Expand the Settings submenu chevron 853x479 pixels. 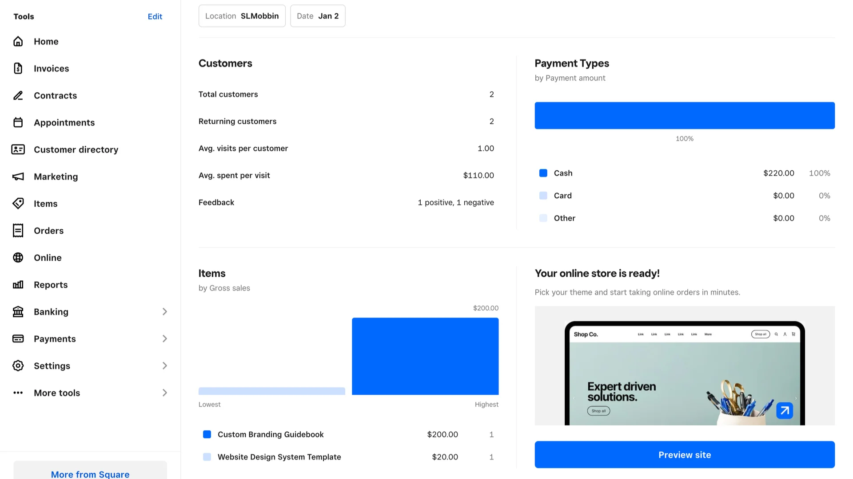click(164, 366)
